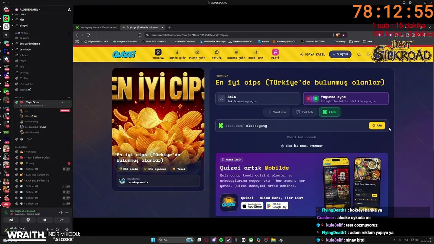Open ALOSKE GANG server dropdown menu
The height and width of the screenshot is (244, 434).
[30, 9]
